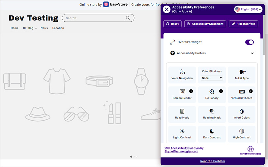
Task: Select the first carousel slide dot
Action: [131, 156]
